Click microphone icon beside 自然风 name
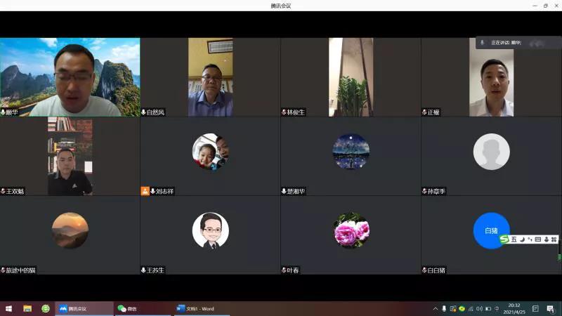The image size is (562, 316). [x=143, y=112]
